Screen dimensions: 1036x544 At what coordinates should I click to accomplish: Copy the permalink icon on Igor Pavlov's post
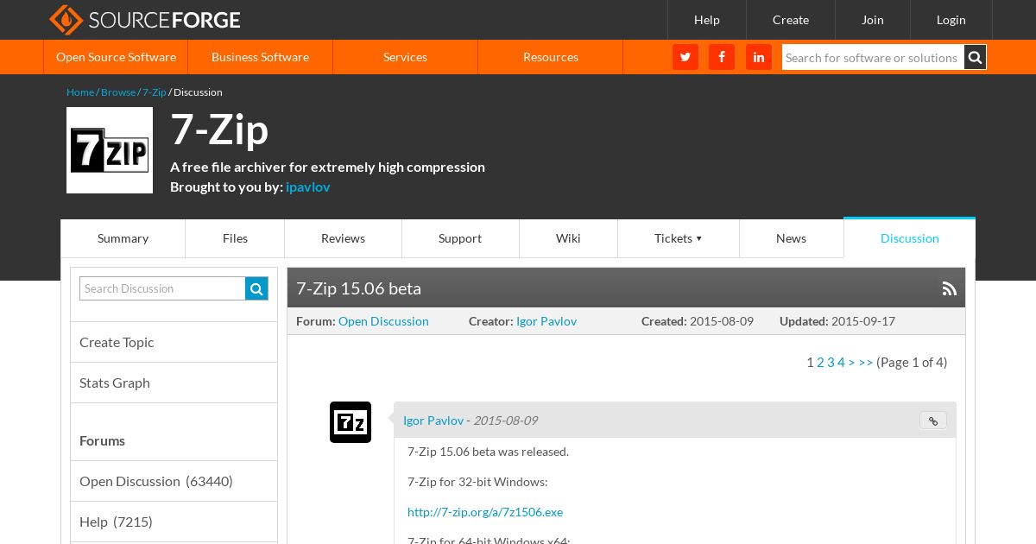tap(933, 421)
